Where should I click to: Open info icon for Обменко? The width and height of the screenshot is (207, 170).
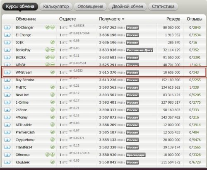[x=7, y=155]
